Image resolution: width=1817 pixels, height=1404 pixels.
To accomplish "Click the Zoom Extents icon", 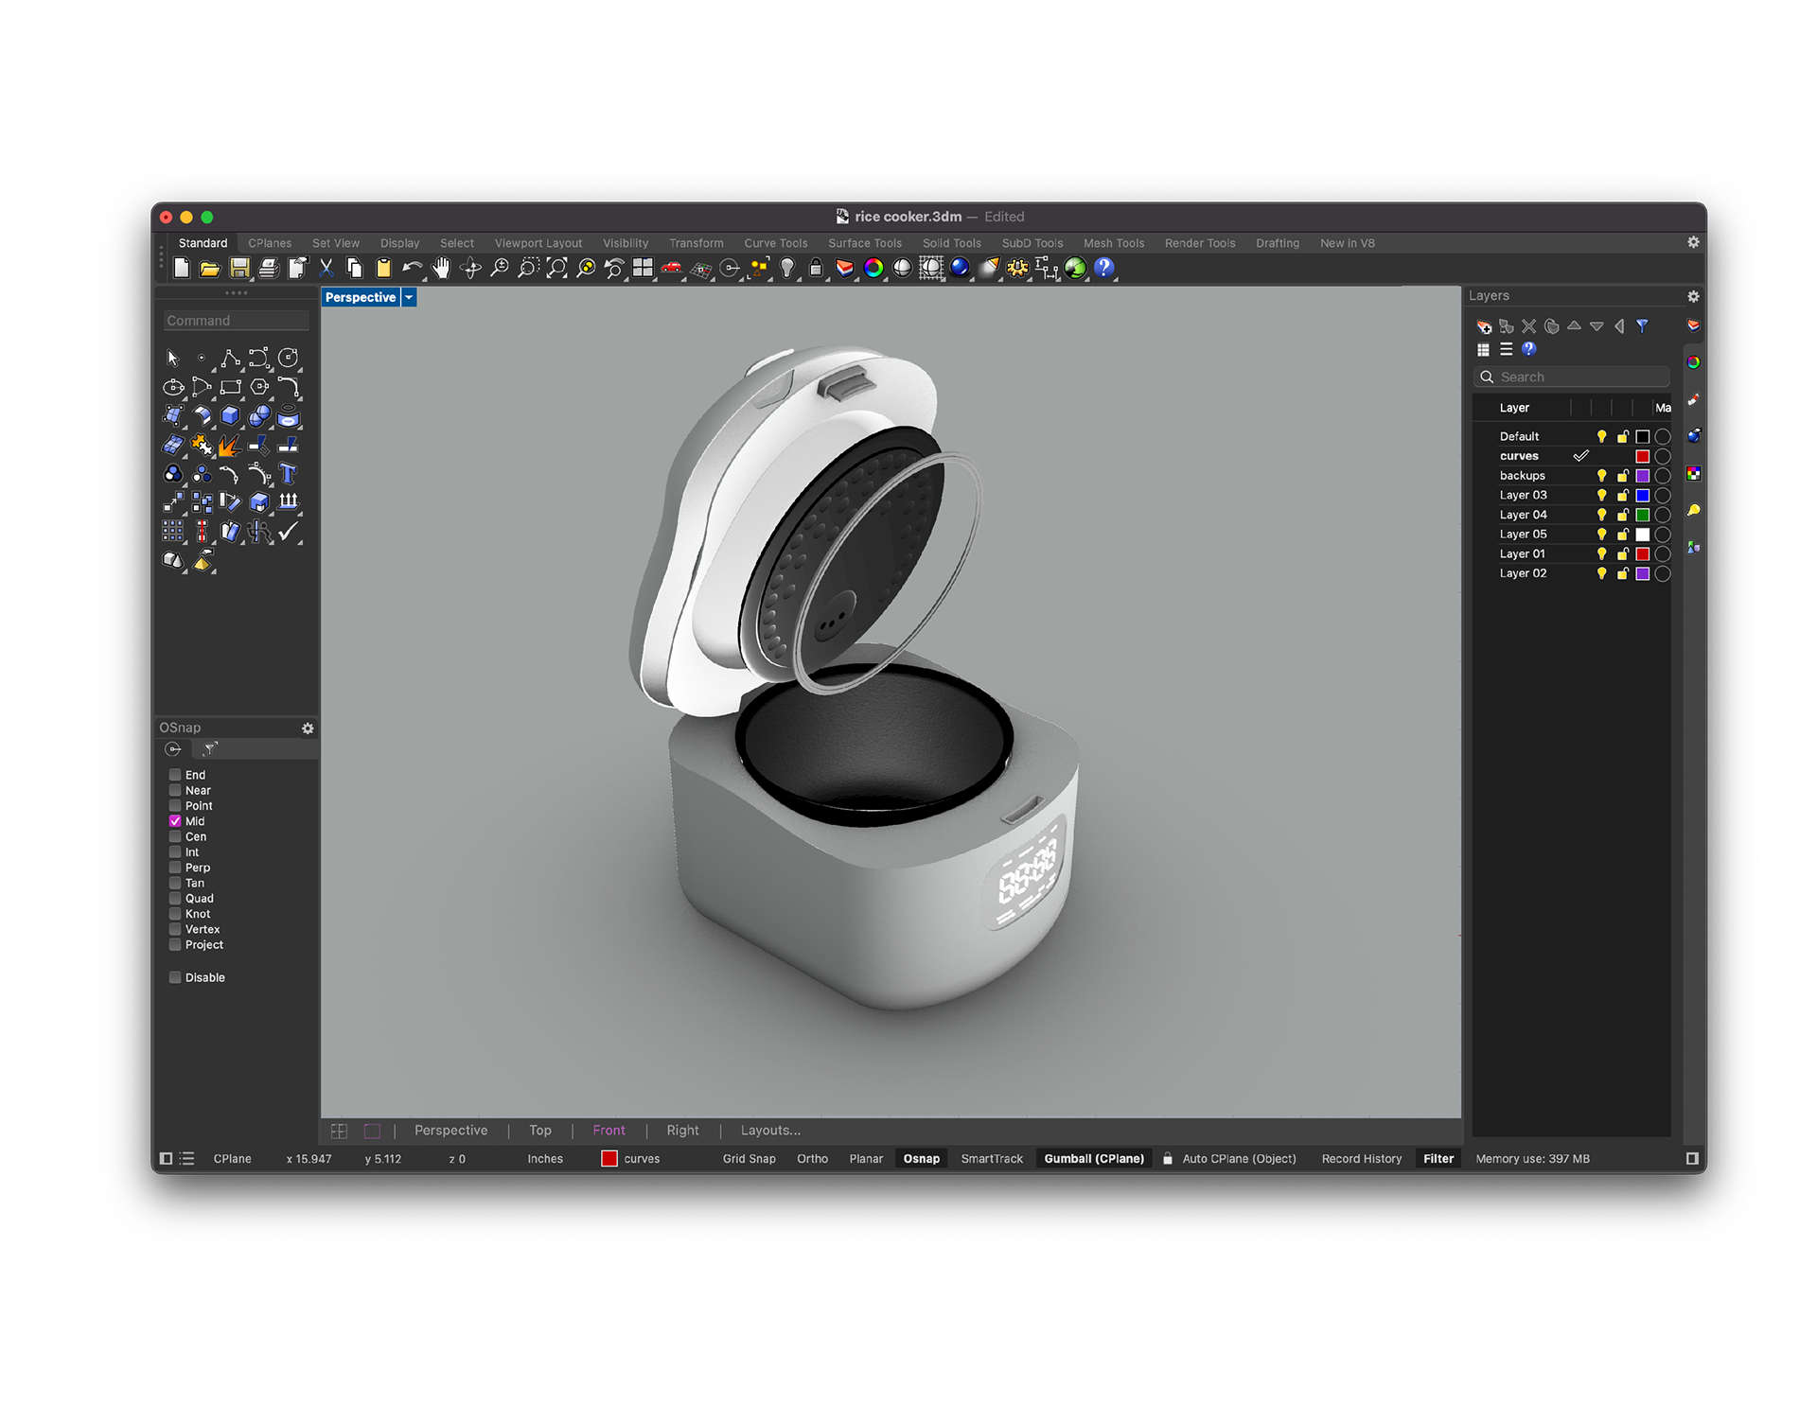I will 556,268.
